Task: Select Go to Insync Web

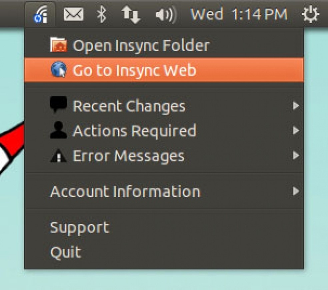Action: pos(134,70)
